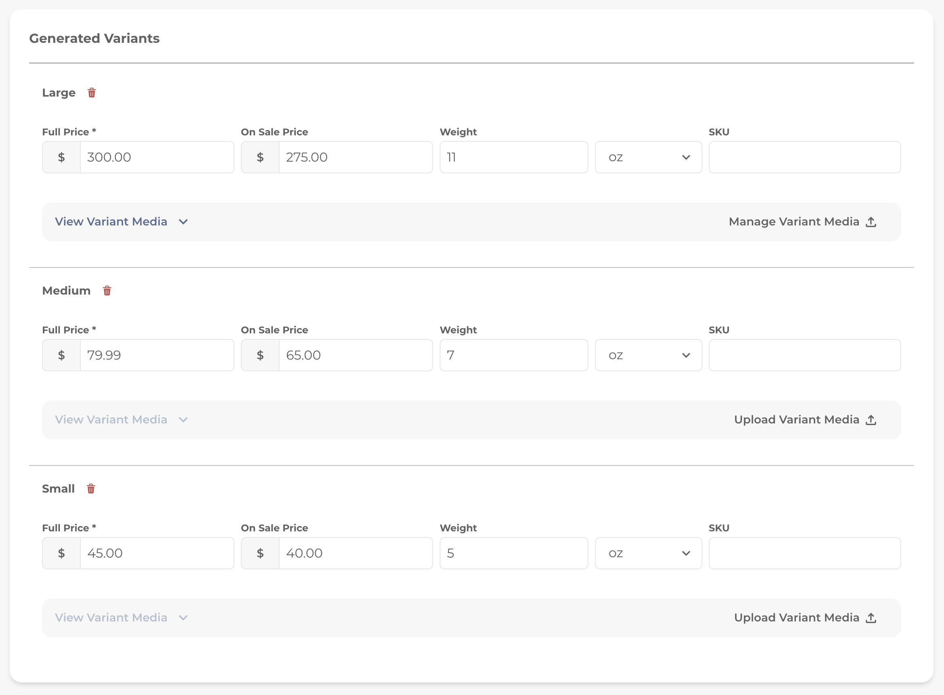Expand View Variant Media for Medium

click(x=121, y=420)
